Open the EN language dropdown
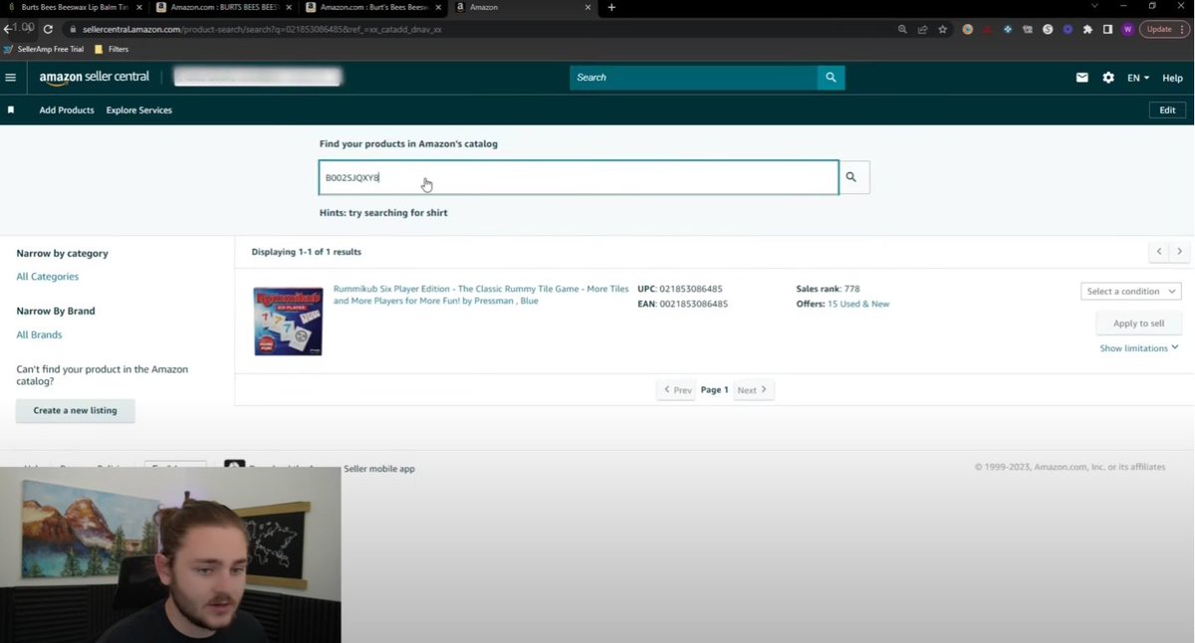The height and width of the screenshot is (643, 1195). (1138, 78)
